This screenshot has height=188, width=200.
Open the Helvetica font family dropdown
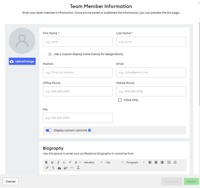(x=93, y=162)
